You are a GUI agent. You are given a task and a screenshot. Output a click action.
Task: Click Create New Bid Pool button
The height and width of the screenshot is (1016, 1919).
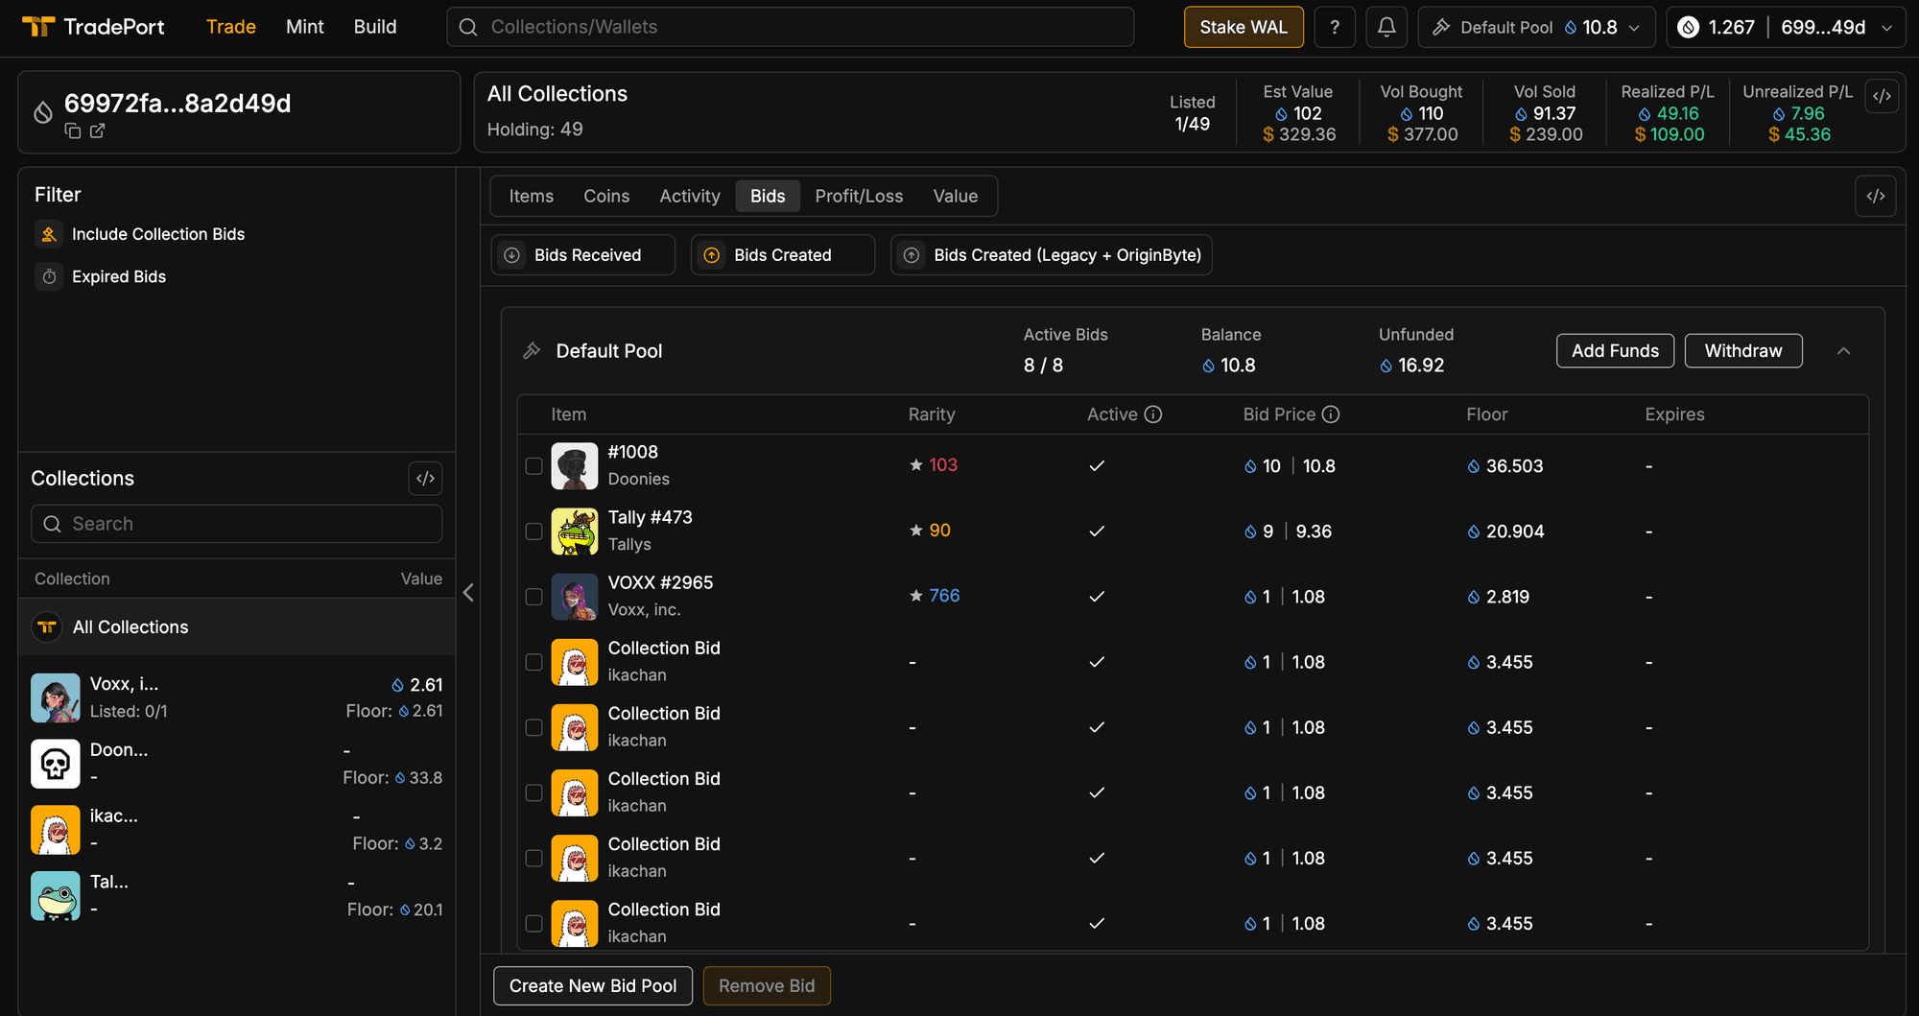coord(593,985)
